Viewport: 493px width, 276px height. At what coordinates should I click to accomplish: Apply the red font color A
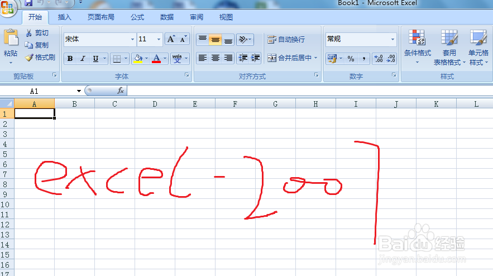click(156, 59)
